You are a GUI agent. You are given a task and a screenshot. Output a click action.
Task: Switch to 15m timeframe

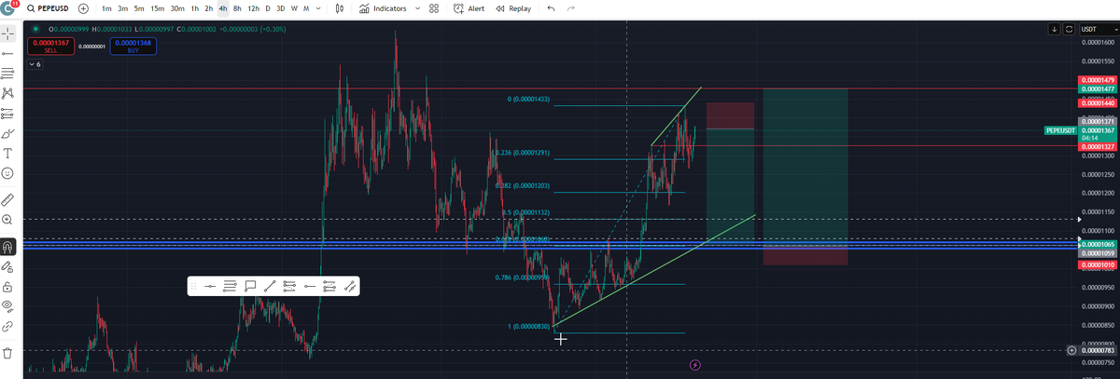[157, 8]
